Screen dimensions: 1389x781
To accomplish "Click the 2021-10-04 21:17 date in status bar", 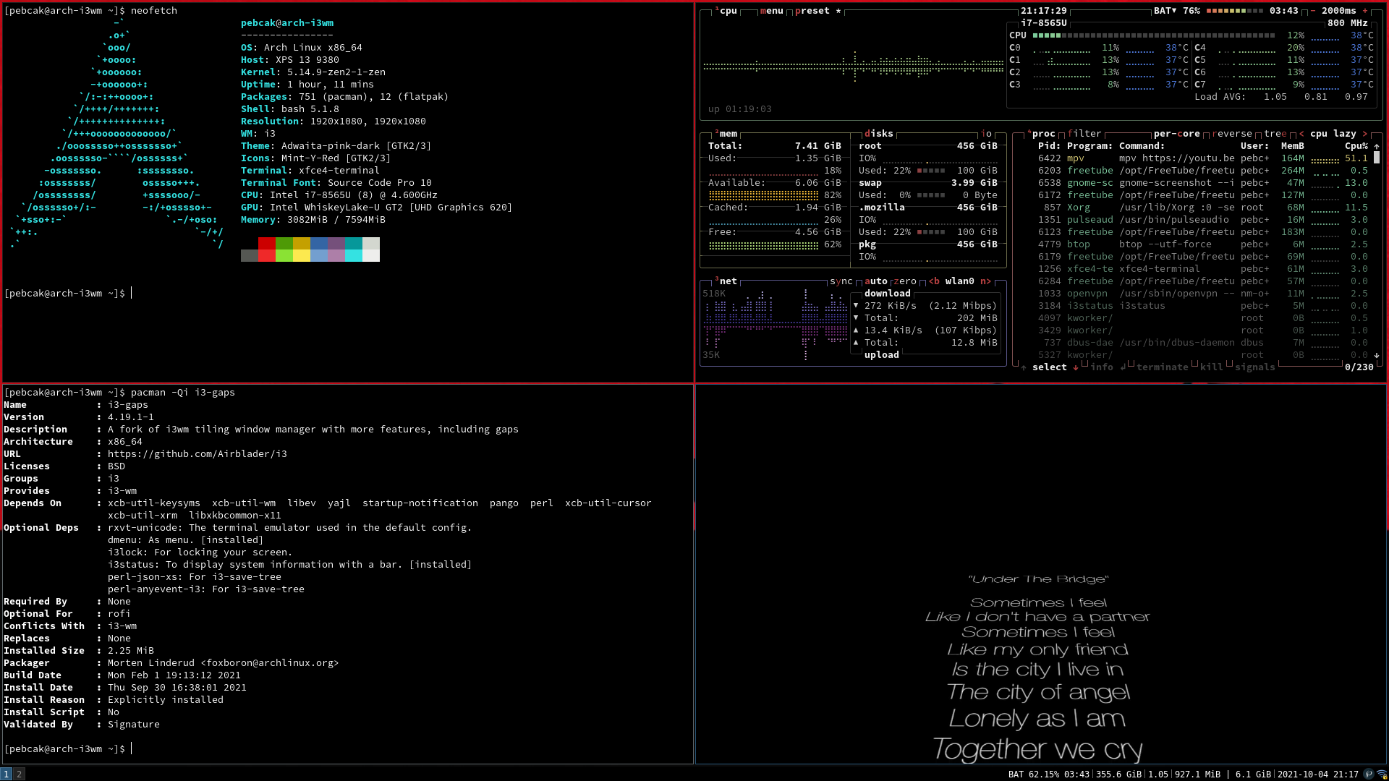I will click(x=1318, y=774).
